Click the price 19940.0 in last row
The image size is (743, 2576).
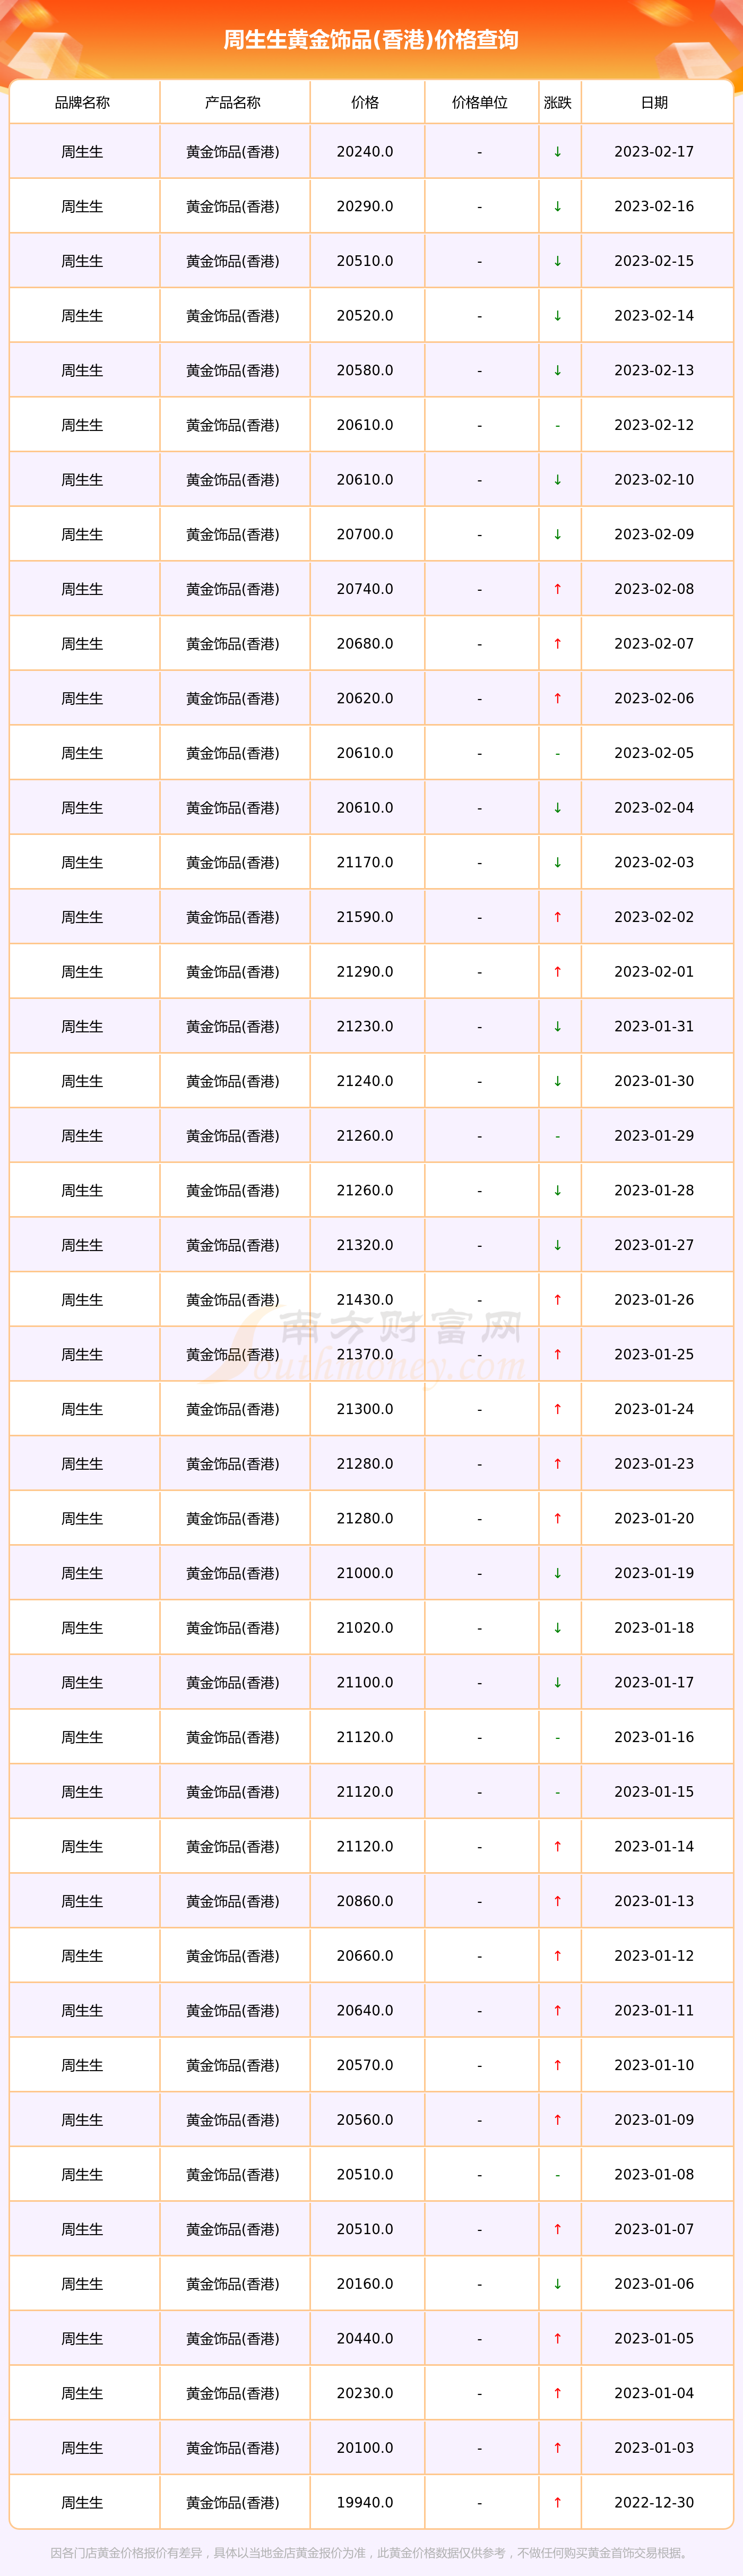tap(365, 2502)
